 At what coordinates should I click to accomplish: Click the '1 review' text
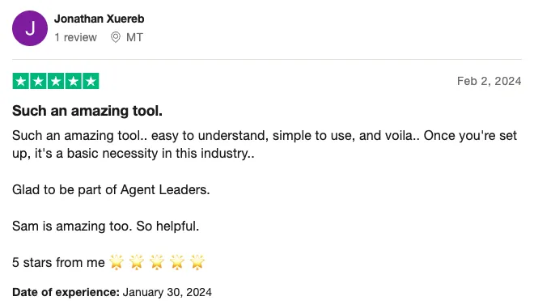(x=75, y=37)
